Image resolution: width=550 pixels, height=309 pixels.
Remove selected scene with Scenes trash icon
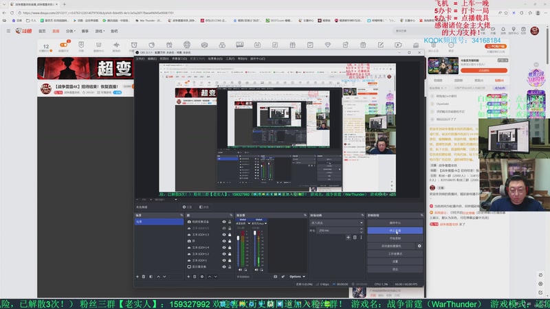[x=144, y=277]
